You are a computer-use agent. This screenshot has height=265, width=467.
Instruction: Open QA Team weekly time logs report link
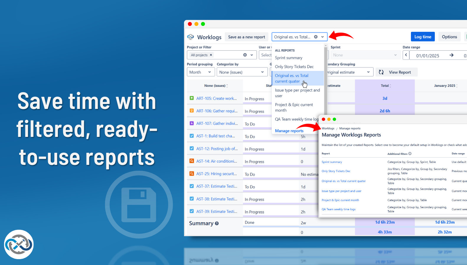[339, 209]
